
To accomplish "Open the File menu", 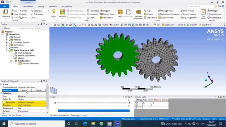I will tap(5, 6).
